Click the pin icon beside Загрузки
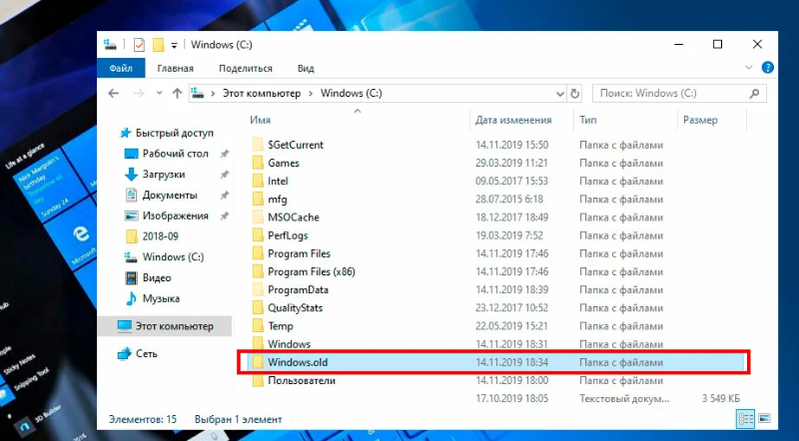 [x=224, y=175]
